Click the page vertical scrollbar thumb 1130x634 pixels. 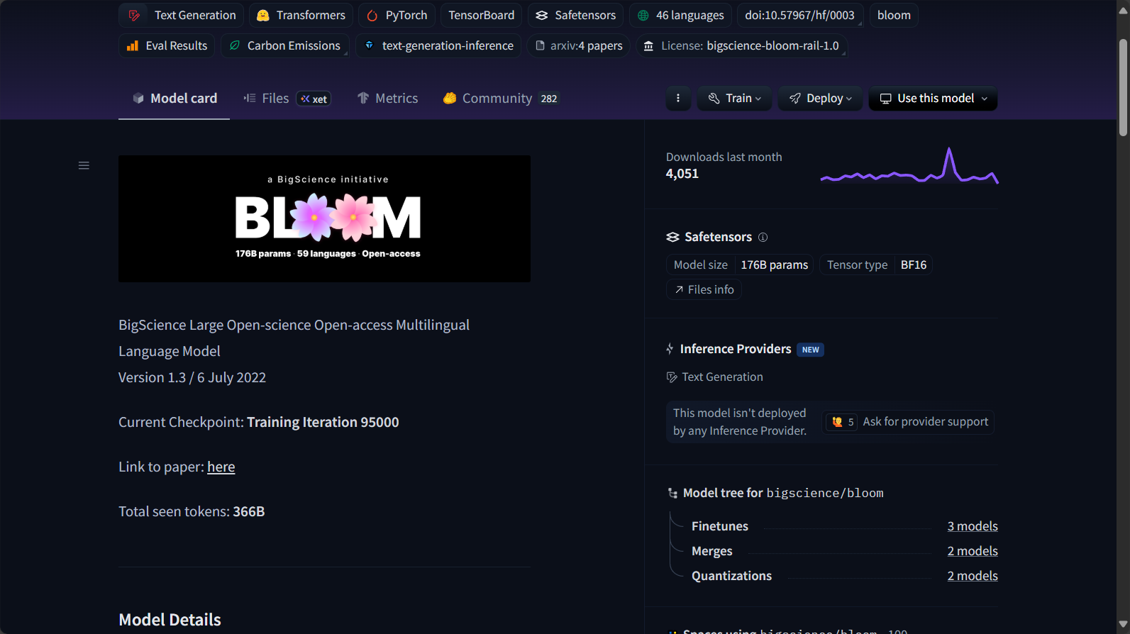pyautogui.click(x=1123, y=87)
